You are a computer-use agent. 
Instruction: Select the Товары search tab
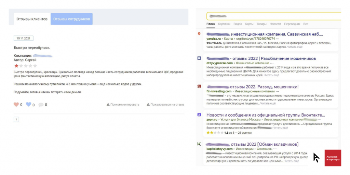261,24
